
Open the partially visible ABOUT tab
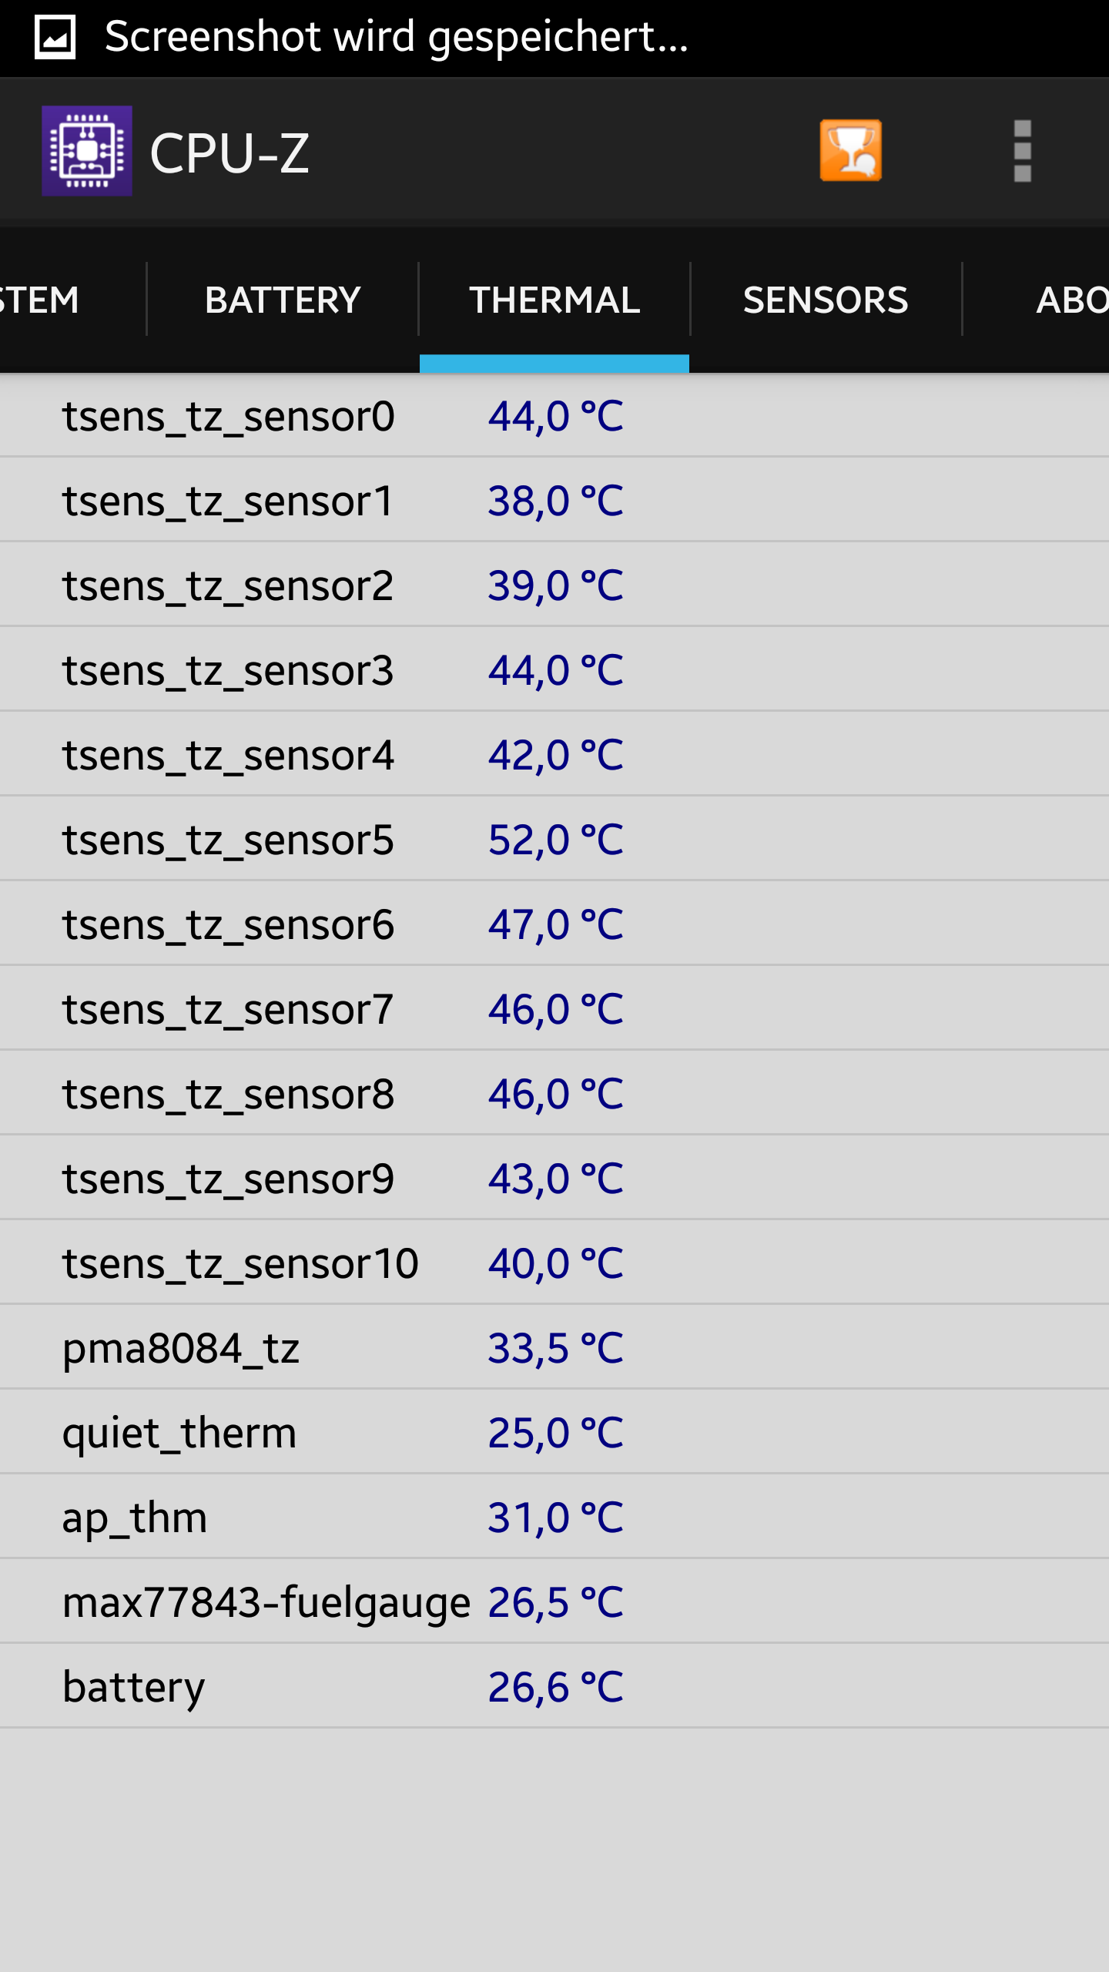(1037, 300)
